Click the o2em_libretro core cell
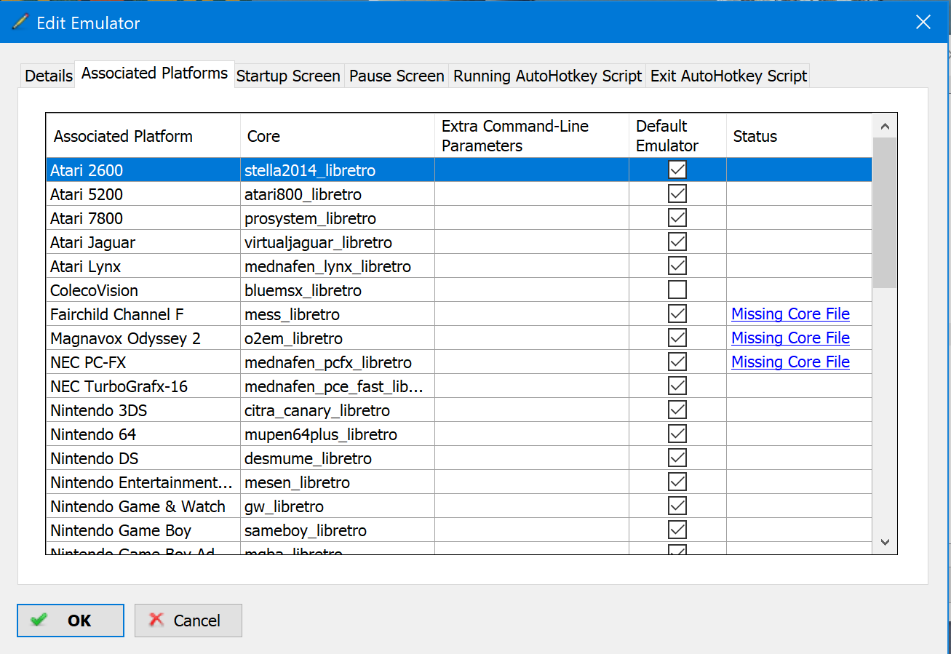Screen dimensions: 951x654 coord(338,338)
